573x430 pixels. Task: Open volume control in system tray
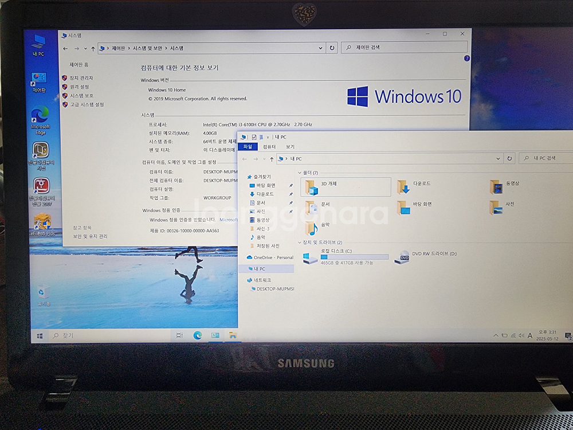(x=521, y=335)
